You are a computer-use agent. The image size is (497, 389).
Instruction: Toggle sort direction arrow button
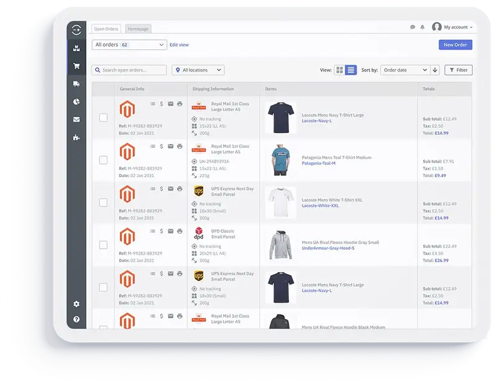click(x=435, y=70)
